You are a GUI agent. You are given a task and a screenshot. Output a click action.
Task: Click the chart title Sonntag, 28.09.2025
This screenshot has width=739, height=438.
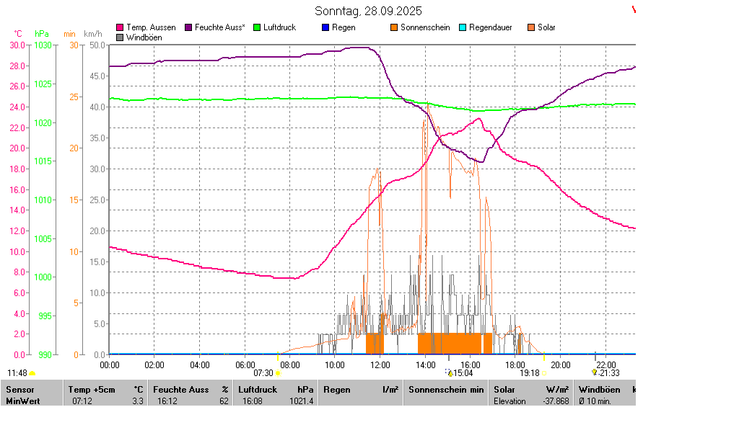coord(369,12)
